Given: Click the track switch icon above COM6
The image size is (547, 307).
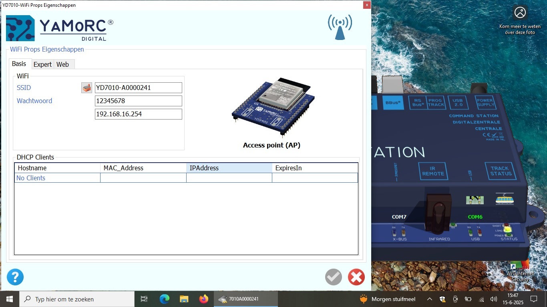Looking at the screenshot, I should point(475,199).
